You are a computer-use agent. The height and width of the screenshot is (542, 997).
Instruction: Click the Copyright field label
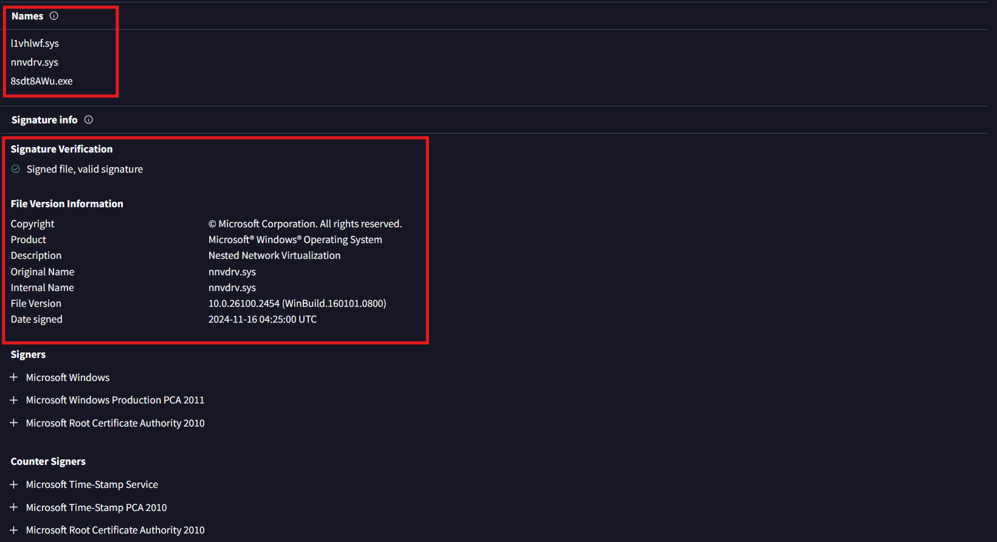(x=32, y=224)
